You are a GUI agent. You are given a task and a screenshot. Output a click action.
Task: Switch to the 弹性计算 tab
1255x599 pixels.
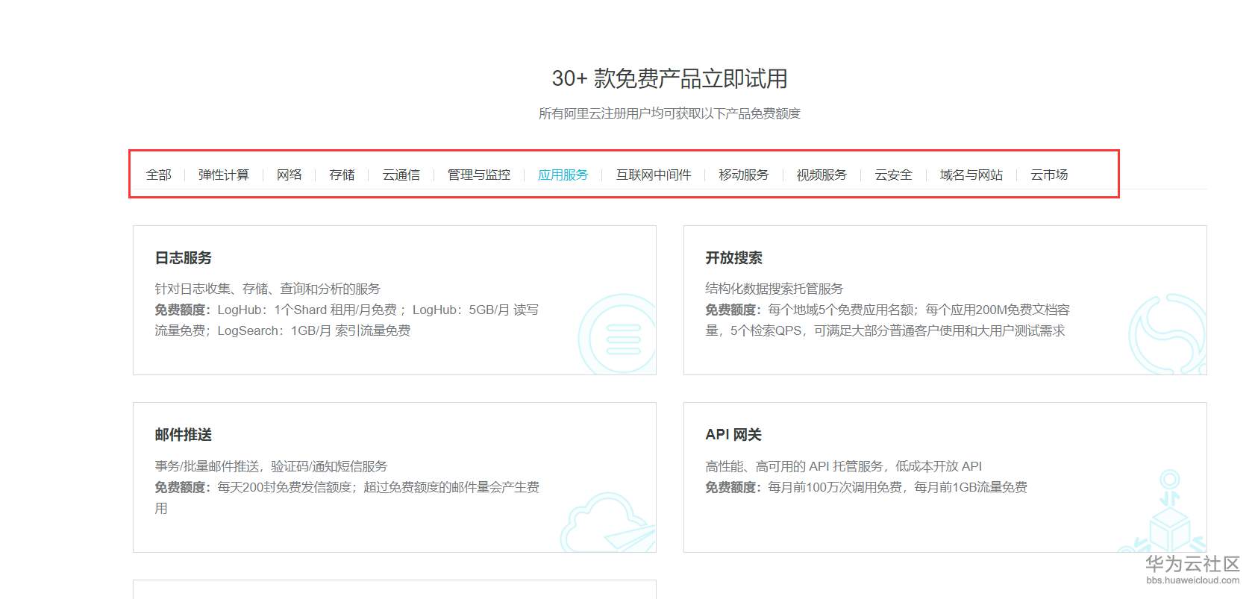pos(224,175)
